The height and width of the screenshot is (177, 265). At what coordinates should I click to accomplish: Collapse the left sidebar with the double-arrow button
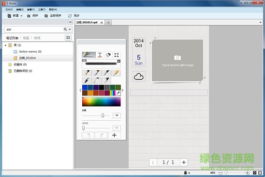(x=70, y=22)
